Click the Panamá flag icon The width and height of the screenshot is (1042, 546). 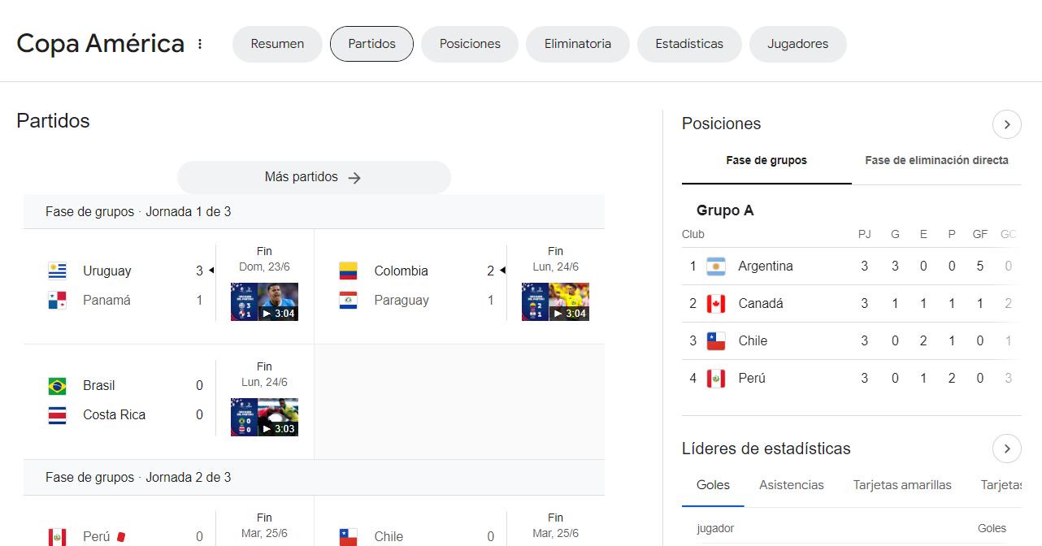coord(57,300)
